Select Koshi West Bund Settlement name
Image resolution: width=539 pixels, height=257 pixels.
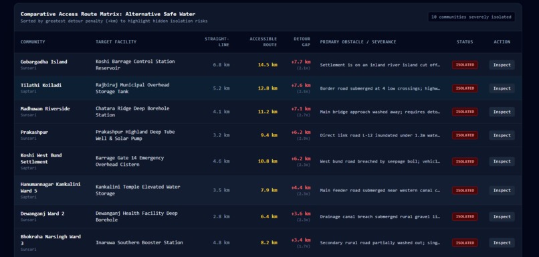click(41, 158)
